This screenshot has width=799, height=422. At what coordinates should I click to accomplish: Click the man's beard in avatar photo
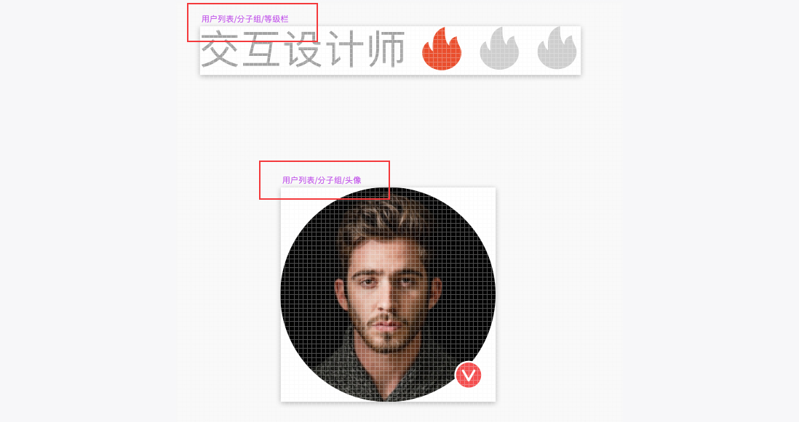pos(387,338)
